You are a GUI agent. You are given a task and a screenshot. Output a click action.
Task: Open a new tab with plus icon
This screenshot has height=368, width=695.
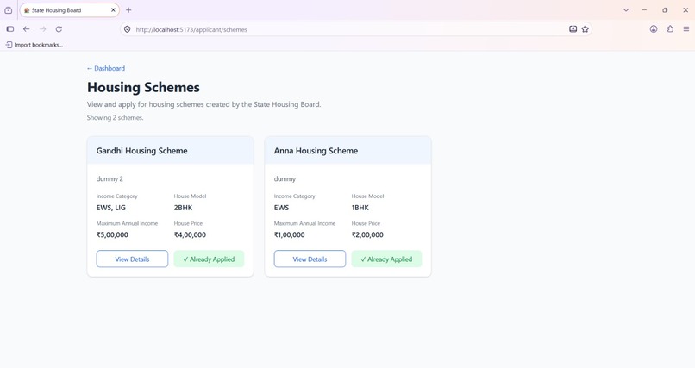(128, 10)
